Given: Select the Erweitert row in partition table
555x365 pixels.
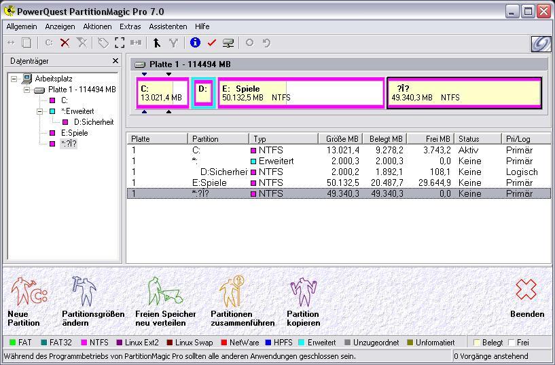Looking at the screenshot, I should click(339, 161).
